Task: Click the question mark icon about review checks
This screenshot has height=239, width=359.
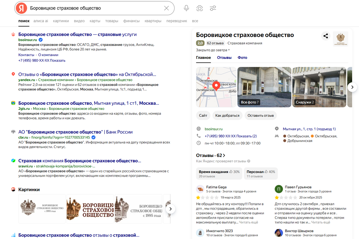Action: click(x=249, y=161)
